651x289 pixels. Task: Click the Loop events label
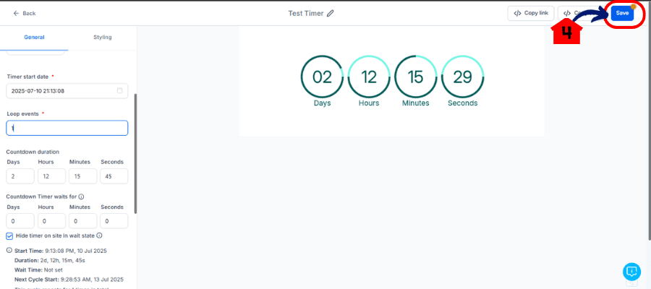[23, 113]
